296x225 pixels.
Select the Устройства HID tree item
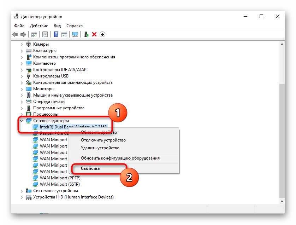(x=73, y=197)
